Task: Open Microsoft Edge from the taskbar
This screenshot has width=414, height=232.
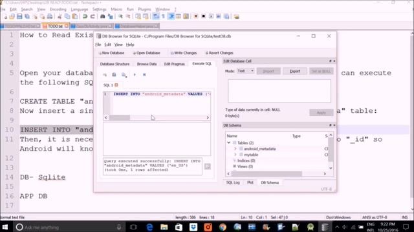Action: pyautogui.click(x=149, y=227)
